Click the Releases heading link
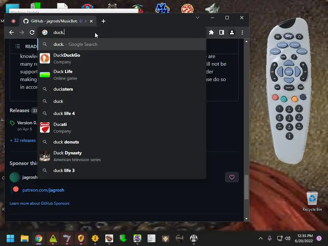 pyautogui.click(x=20, y=110)
